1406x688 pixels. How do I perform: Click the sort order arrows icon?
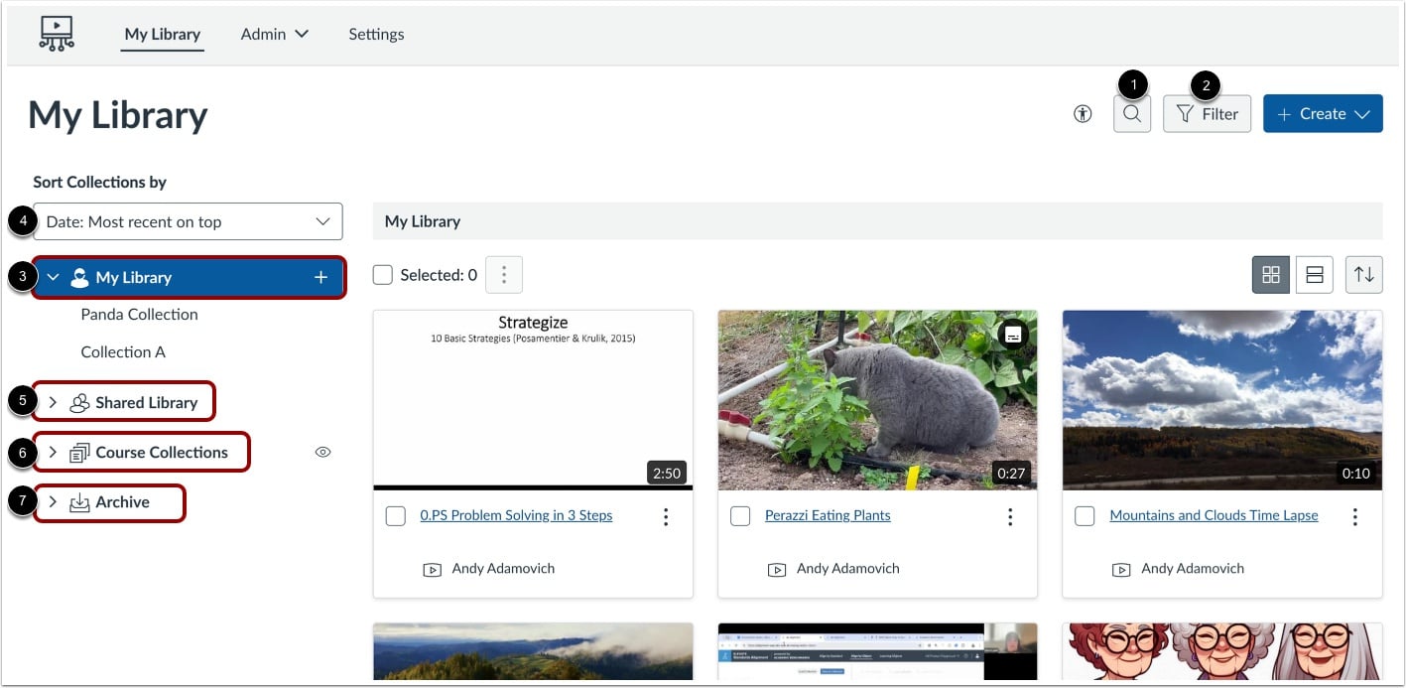coord(1364,275)
